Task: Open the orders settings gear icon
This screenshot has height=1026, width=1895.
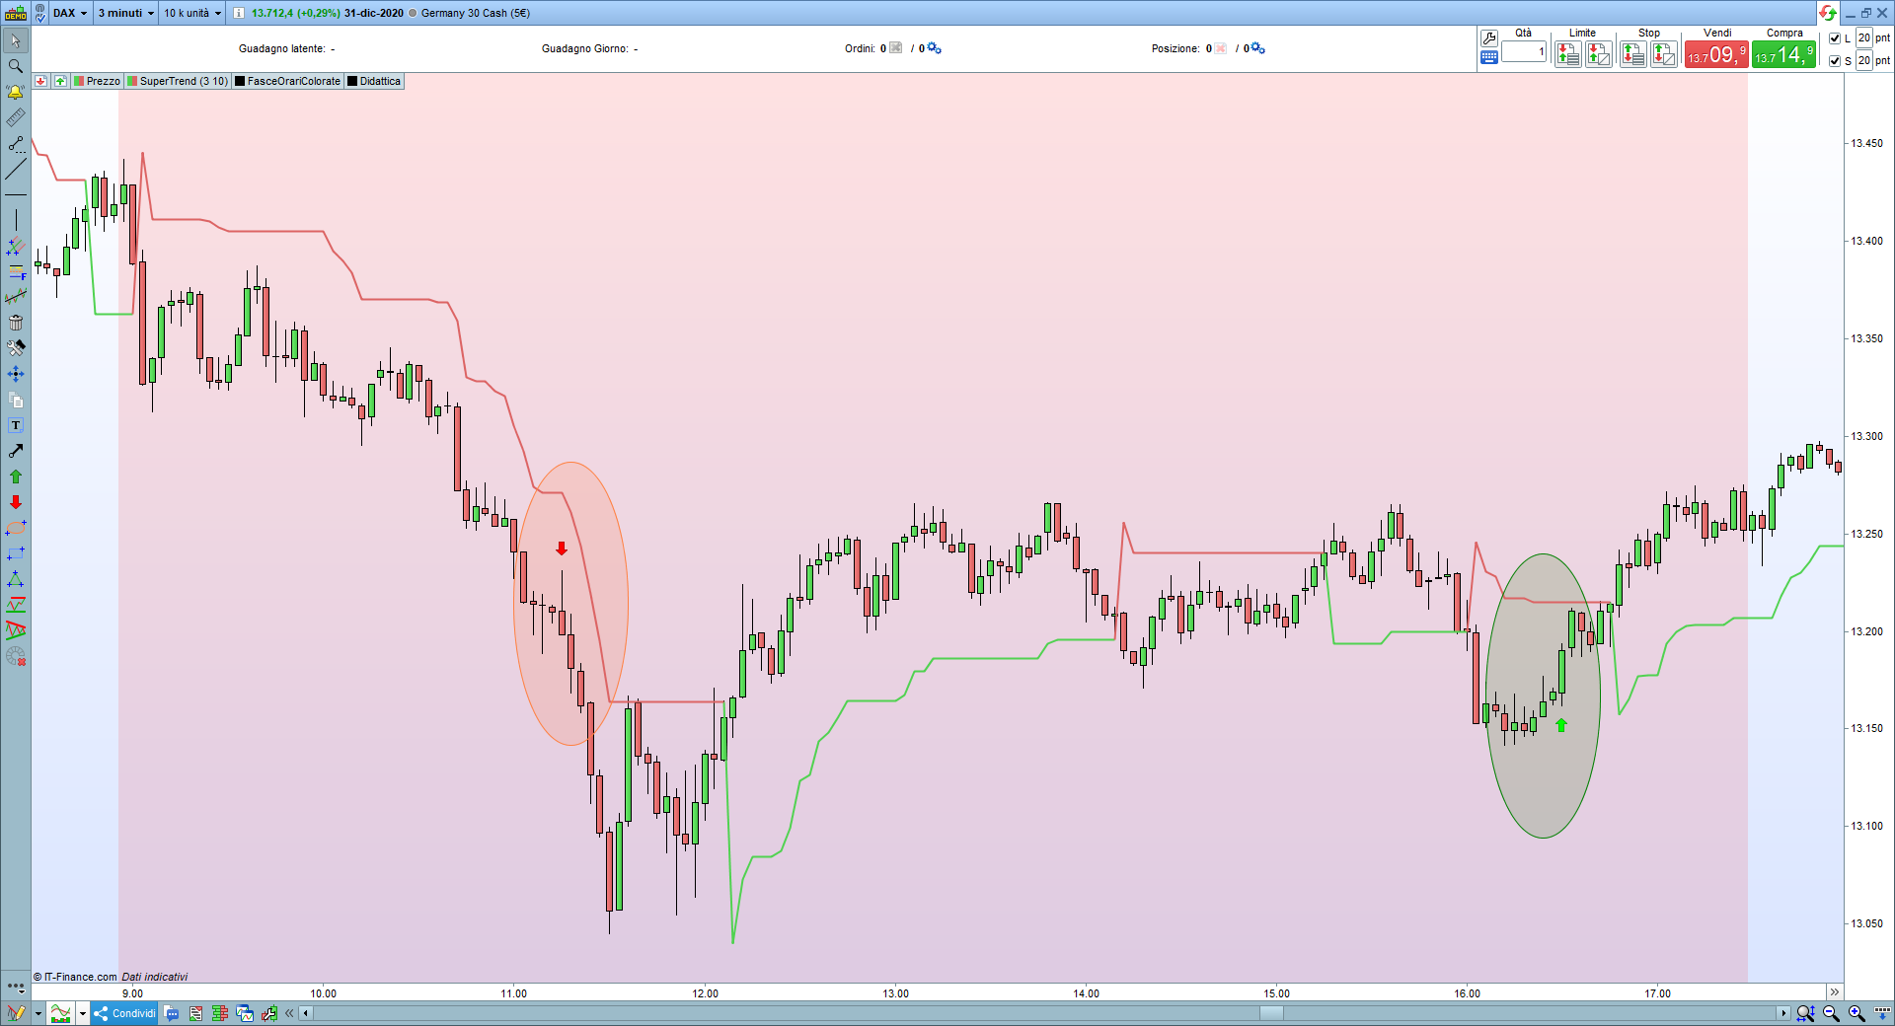Action: [x=934, y=48]
